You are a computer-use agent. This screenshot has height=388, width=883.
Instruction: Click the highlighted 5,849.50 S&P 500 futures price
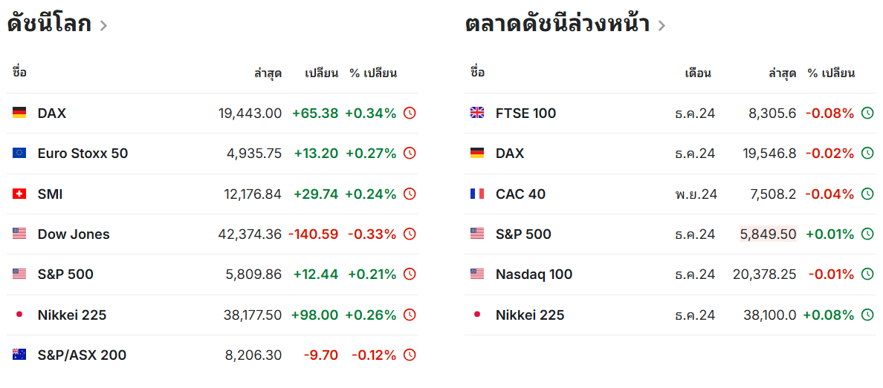click(768, 234)
